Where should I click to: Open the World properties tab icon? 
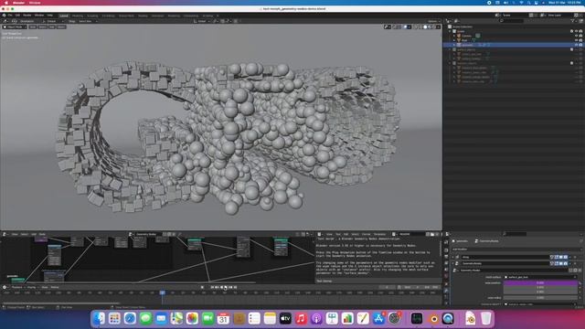coord(446,276)
